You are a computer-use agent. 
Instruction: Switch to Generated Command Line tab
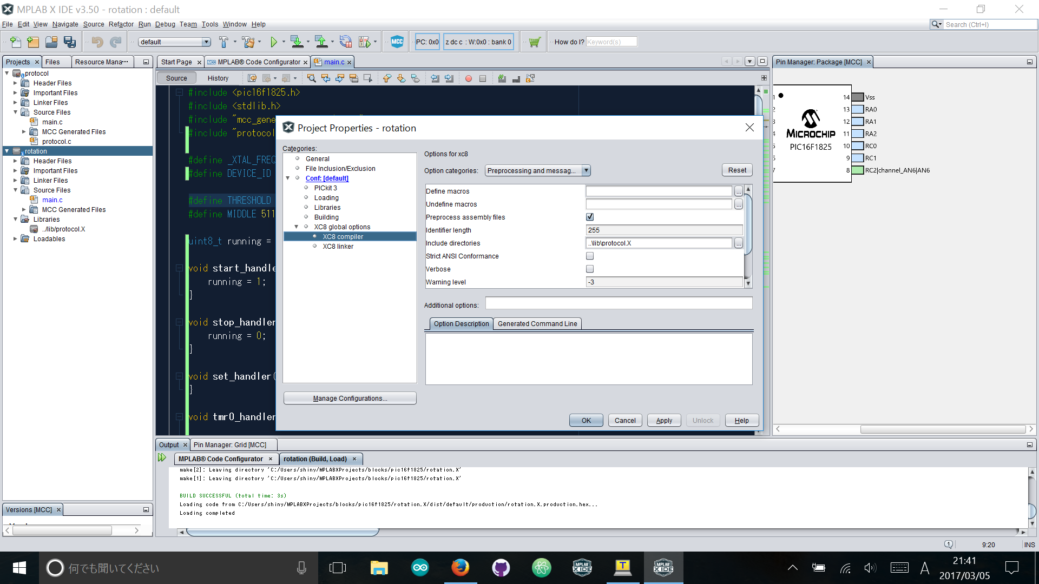537,323
